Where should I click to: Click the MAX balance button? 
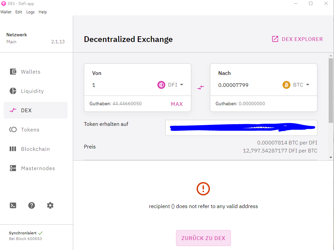177,104
